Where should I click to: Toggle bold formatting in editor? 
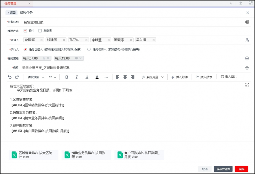pyautogui.click(x=67, y=77)
